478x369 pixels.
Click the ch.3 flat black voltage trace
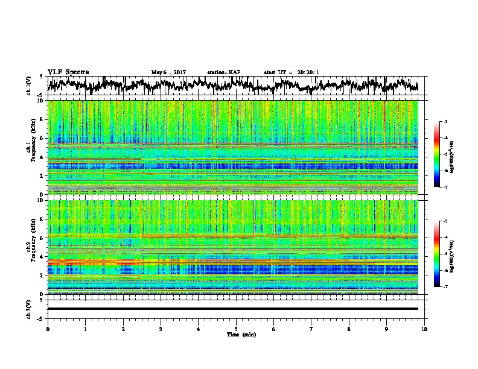click(233, 309)
